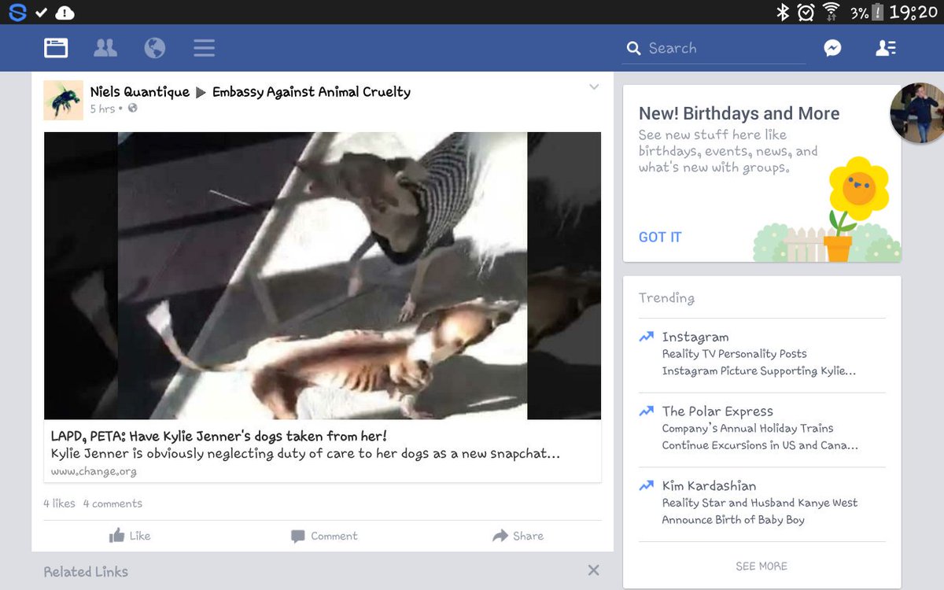Open the Kim Kardashian trending topic
Screen dimensions: 944x590
761,503
